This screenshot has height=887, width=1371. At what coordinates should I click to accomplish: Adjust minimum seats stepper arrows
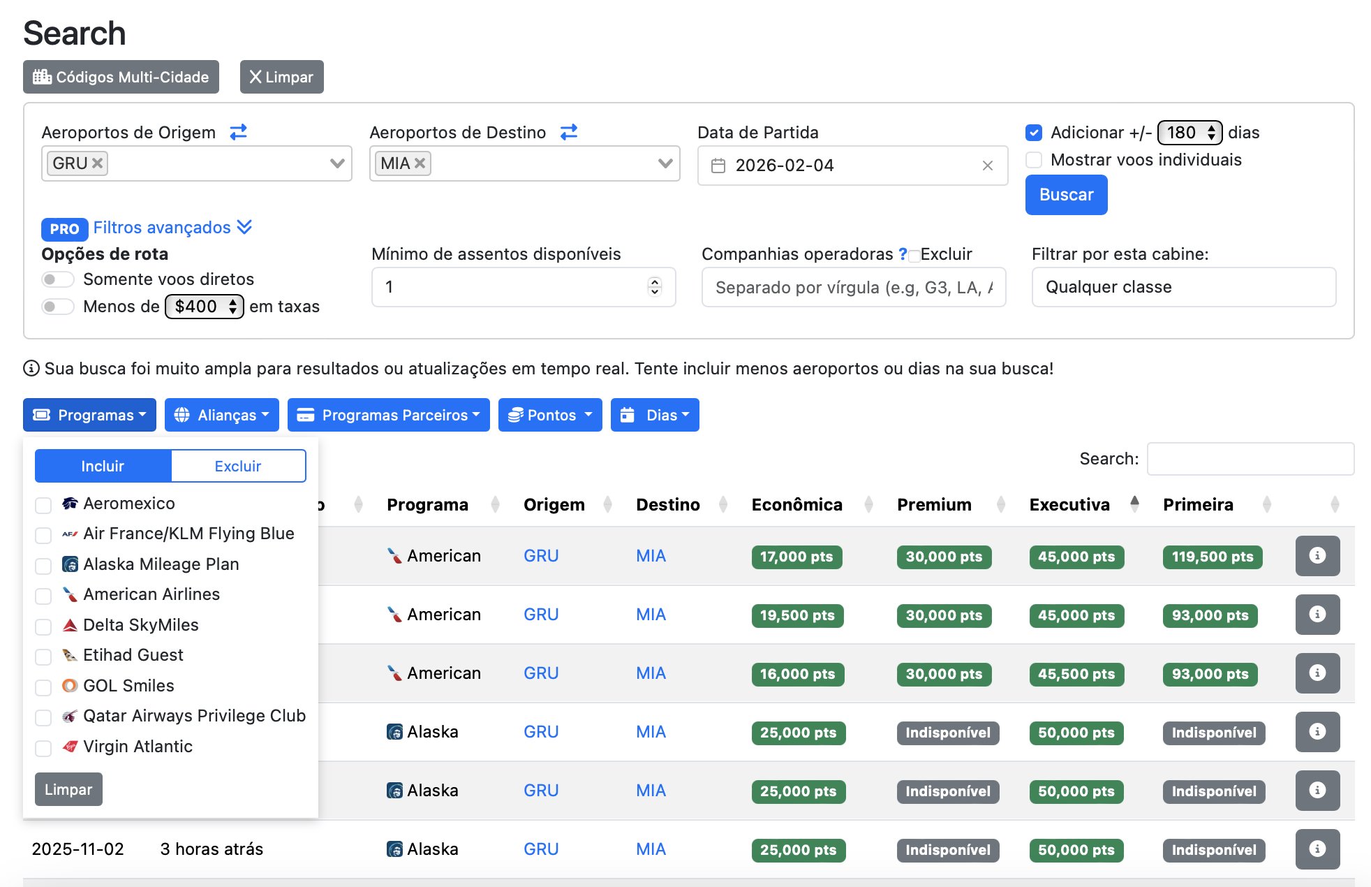click(x=654, y=287)
